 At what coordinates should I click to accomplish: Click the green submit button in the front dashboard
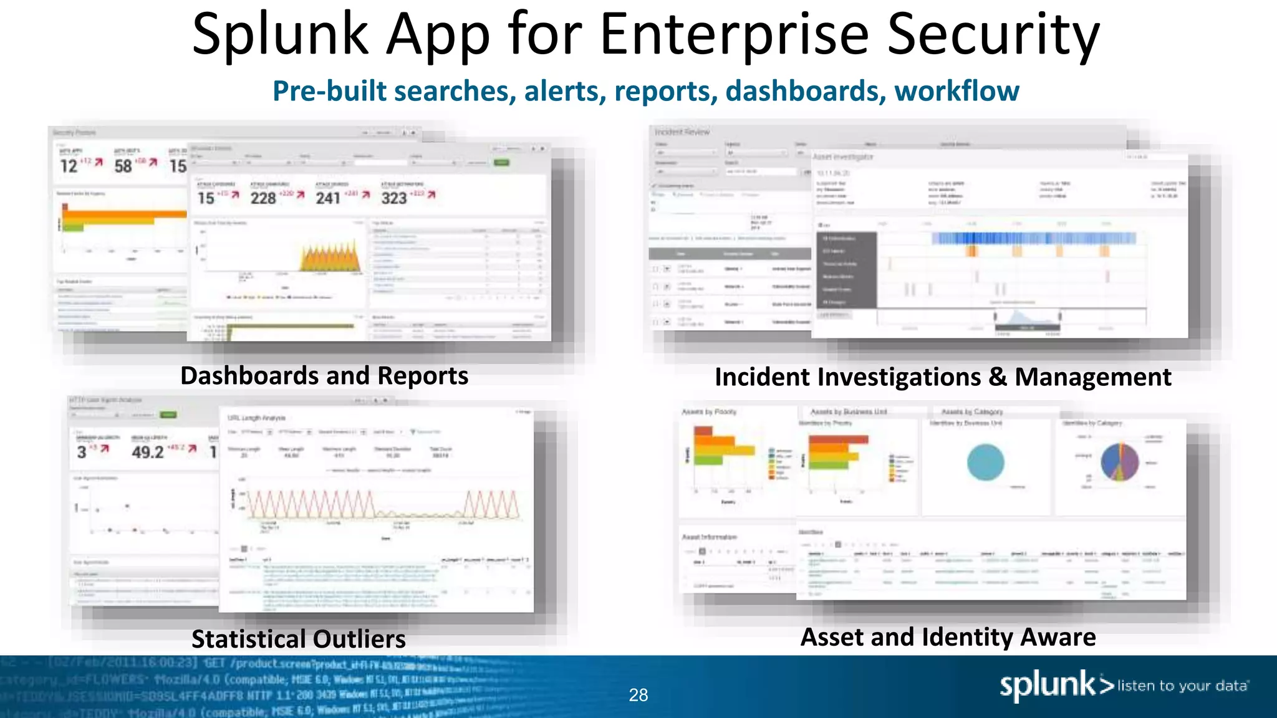coord(501,163)
